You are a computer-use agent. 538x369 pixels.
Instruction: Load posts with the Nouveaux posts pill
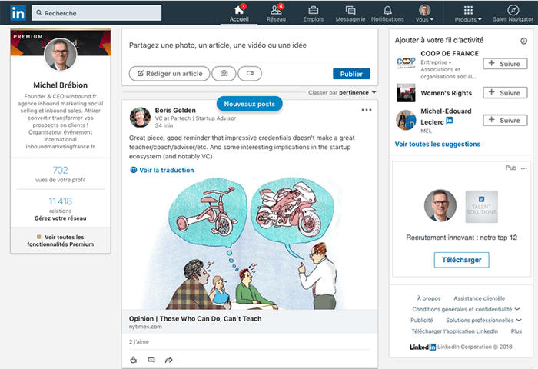point(250,104)
